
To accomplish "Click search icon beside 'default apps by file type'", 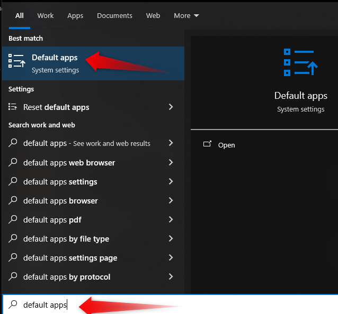I will pos(13,238).
